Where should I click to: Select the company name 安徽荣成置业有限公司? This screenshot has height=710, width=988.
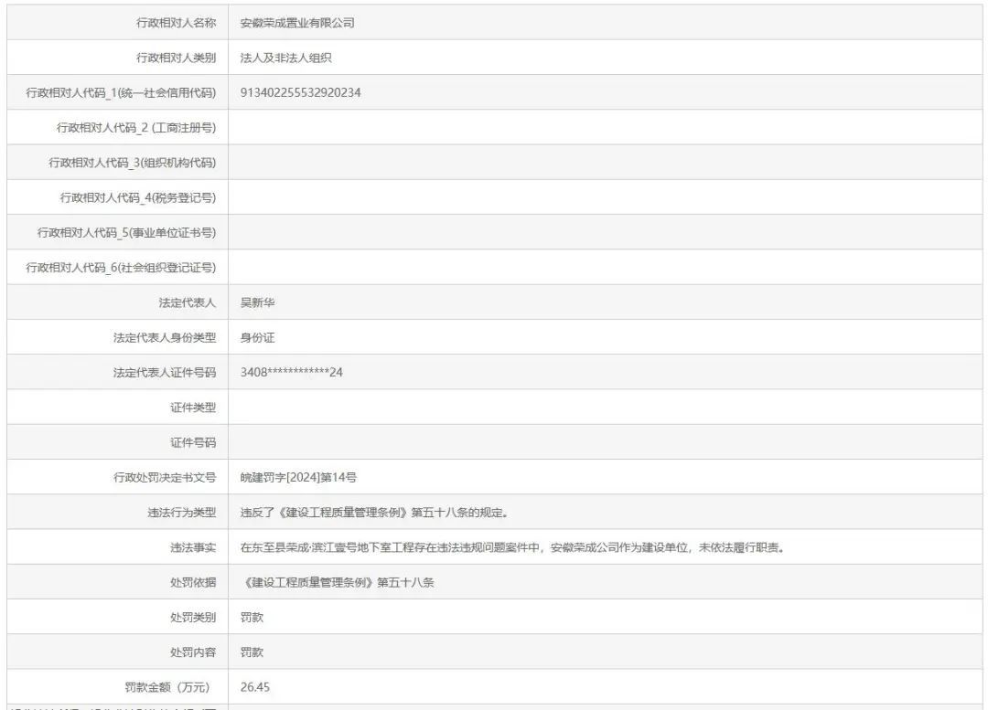click(x=297, y=23)
